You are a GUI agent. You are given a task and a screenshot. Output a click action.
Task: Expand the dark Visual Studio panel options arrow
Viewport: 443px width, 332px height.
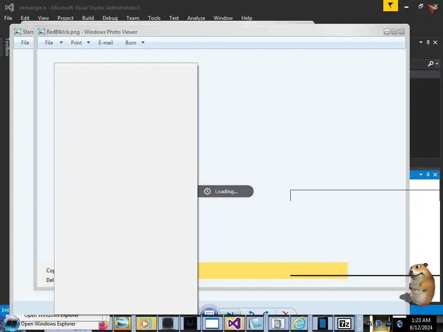[421, 42]
